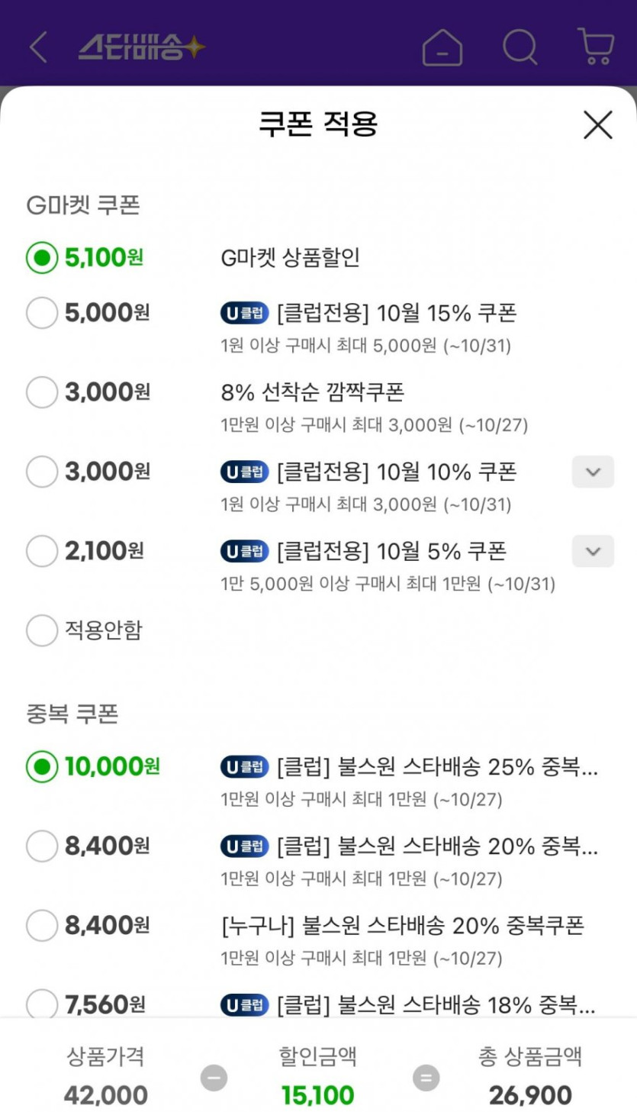This screenshot has height=1112, width=637.
Task: Open the home icon in the header
Action: (442, 48)
